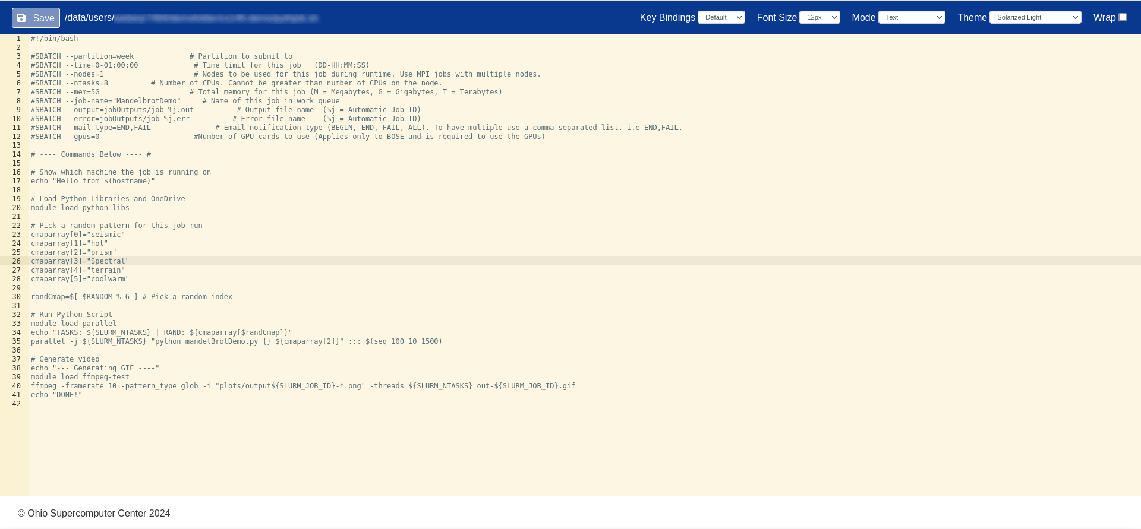Click 'echo "DONE!"' line

point(56,395)
